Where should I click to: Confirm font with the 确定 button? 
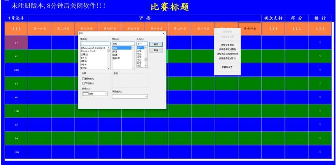(156, 44)
